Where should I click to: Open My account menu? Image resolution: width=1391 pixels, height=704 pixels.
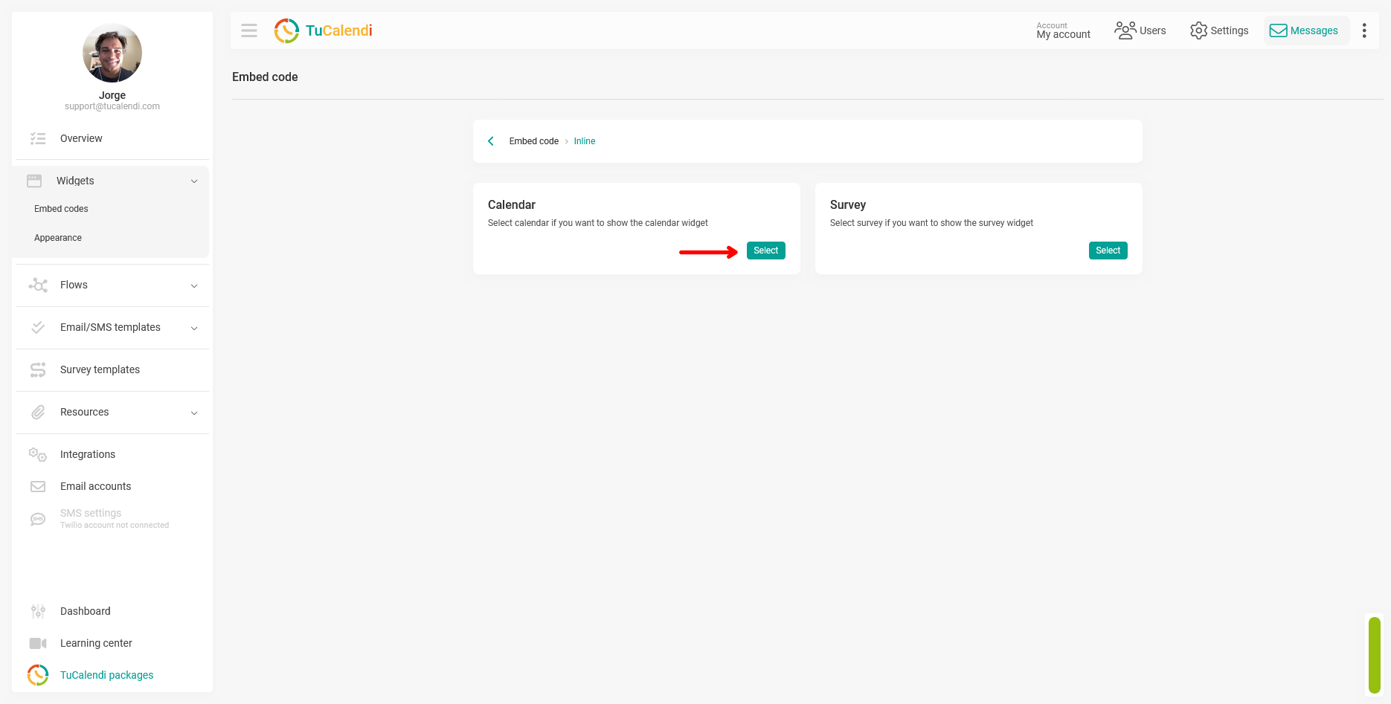tap(1063, 30)
